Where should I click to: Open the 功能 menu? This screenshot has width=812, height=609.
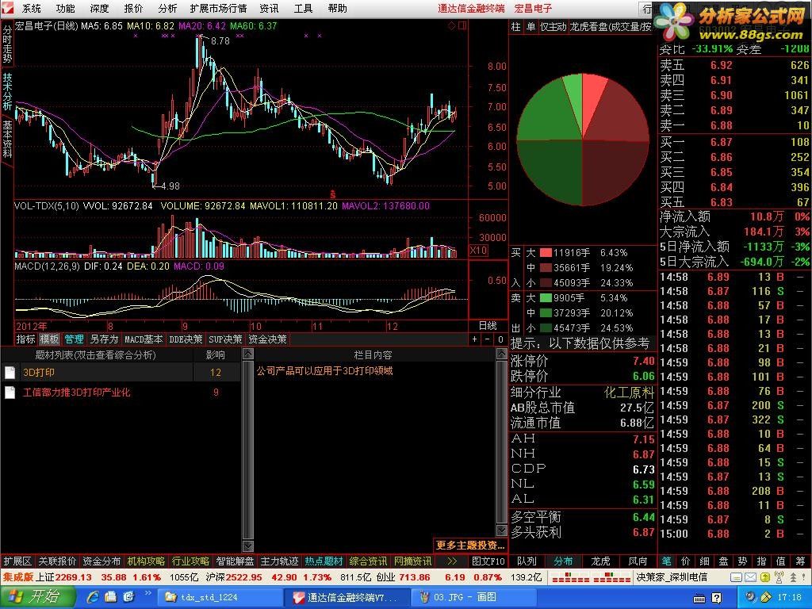(65, 8)
